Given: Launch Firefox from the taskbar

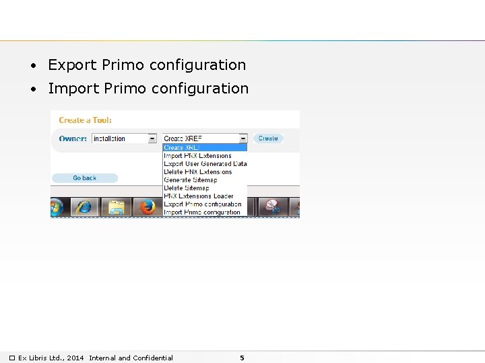Looking at the screenshot, I should [x=148, y=207].
